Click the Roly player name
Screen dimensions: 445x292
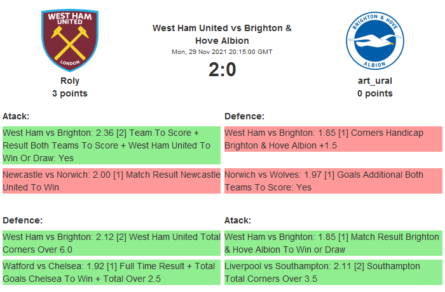pos(70,81)
